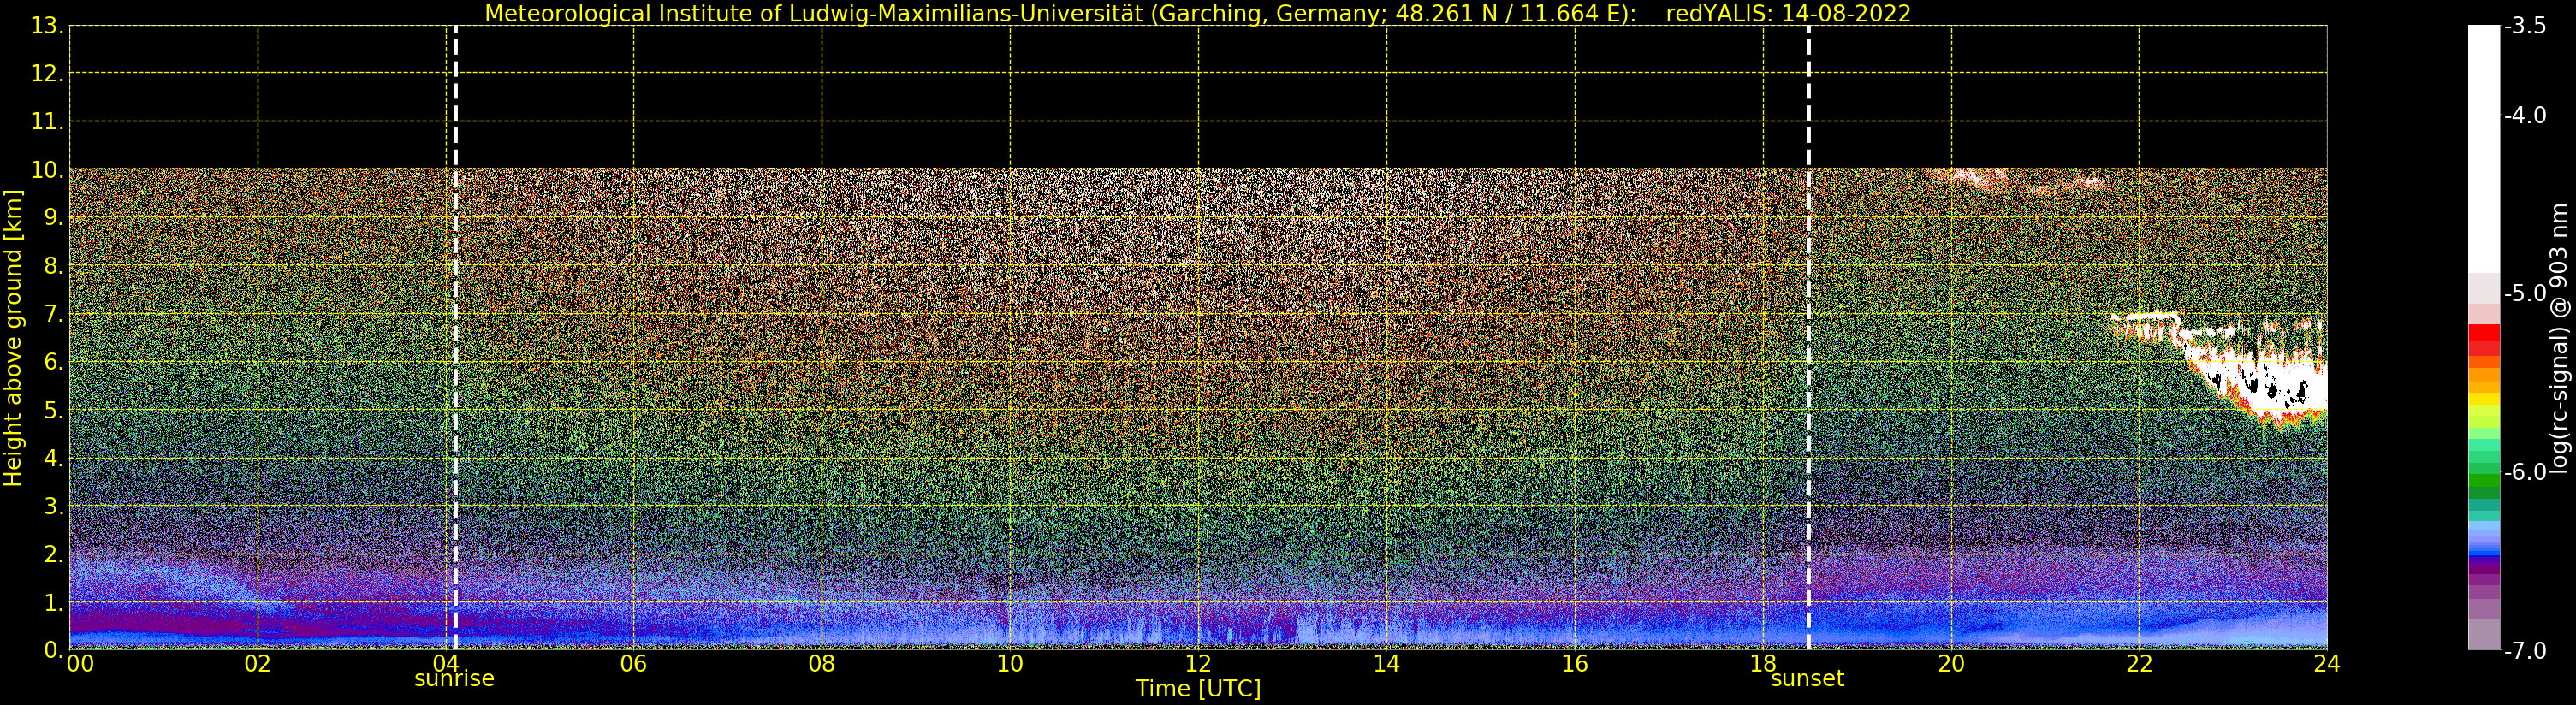Screen dimensions: 2576x705
Task: Click the '20' tick on the time axis
Action: (x=1951, y=664)
